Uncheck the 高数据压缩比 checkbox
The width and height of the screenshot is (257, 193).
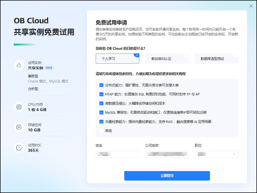tap(101, 103)
